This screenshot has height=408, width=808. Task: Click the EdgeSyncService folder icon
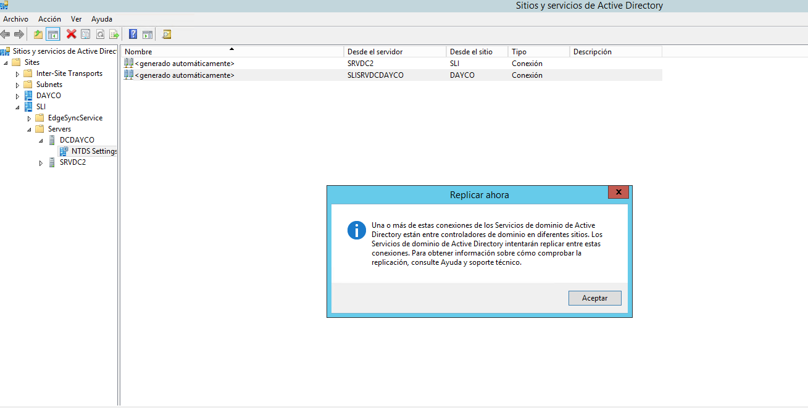pos(40,118)
